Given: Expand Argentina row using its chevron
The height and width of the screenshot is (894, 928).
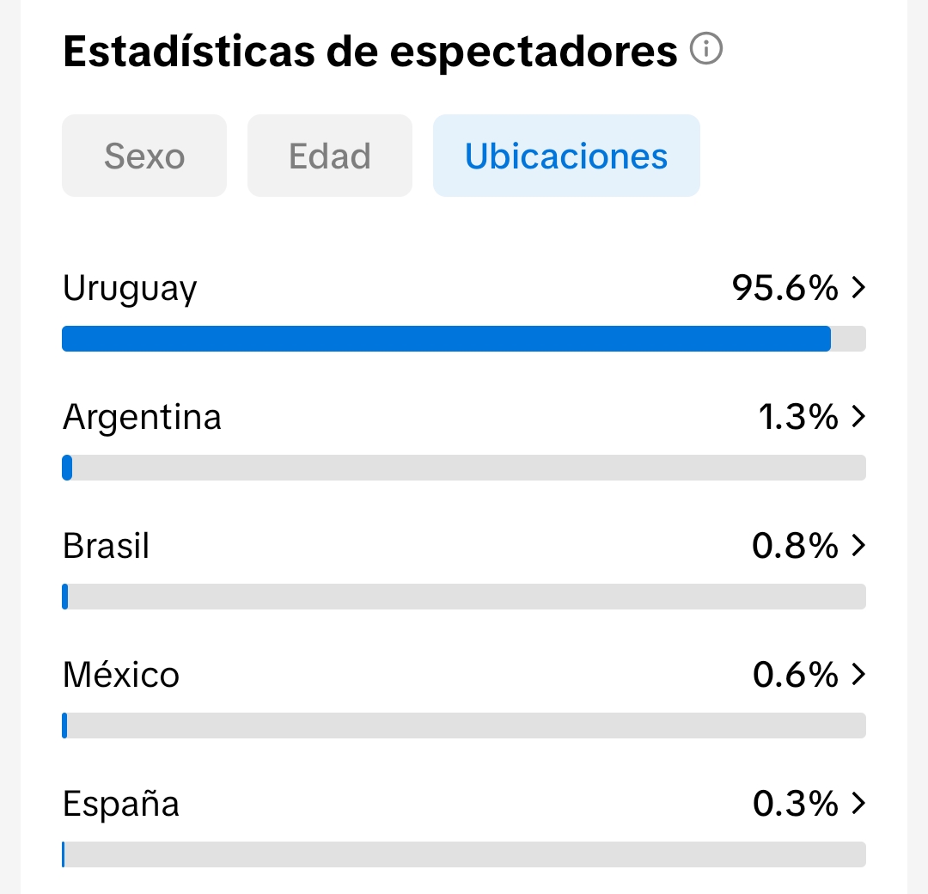Looking at the screenshot, I should tap(858, 418).
